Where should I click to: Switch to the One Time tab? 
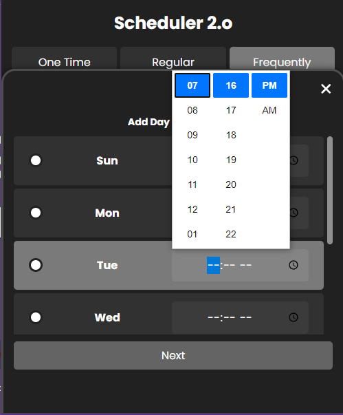coord(64,58)
